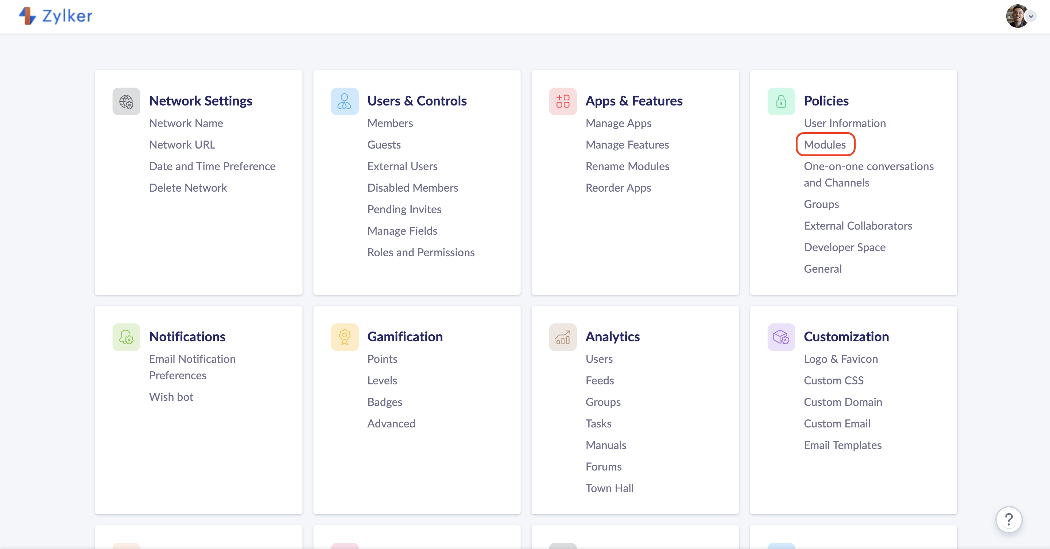Click the Analytics chart icon
Screen dimensions: 1050x549
pos(563,337)
